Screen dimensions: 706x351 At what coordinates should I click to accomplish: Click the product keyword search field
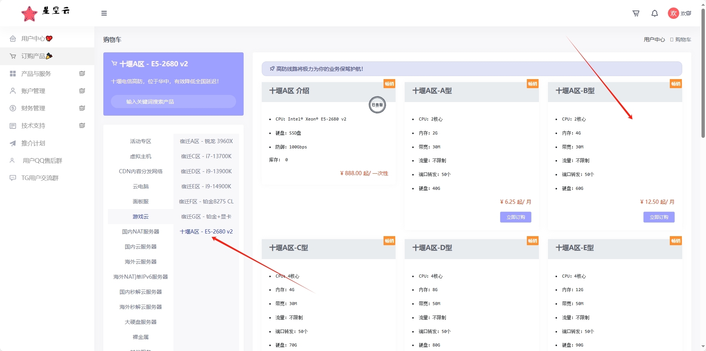(x=173, y=102)
